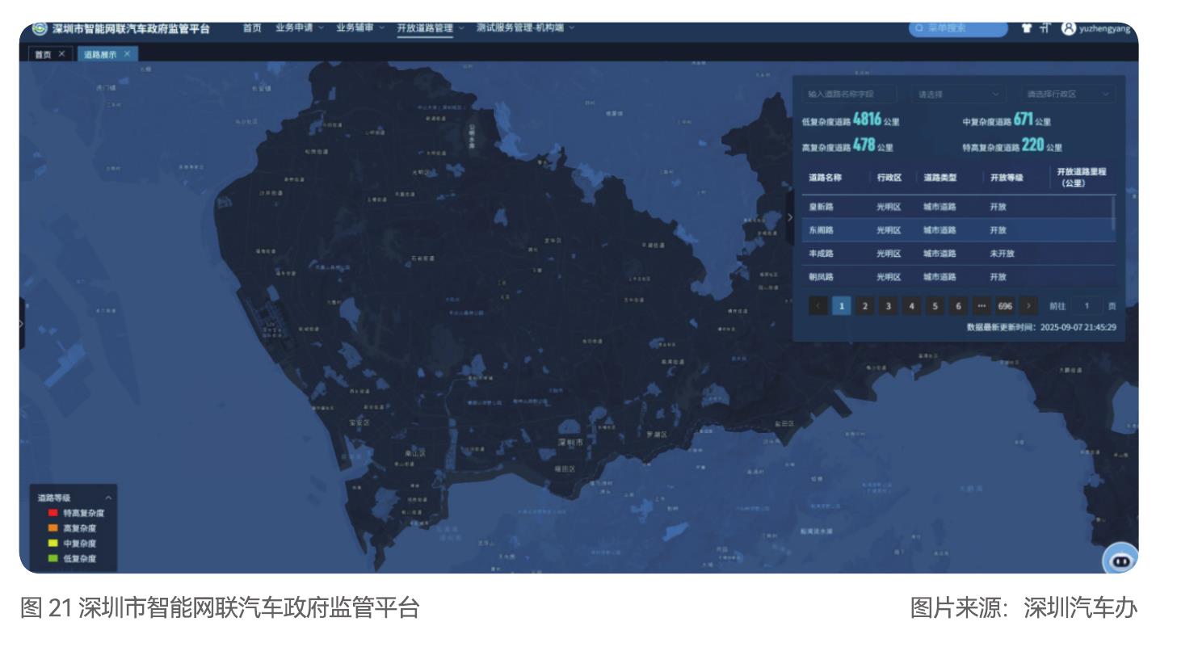
Task: Collapse the road list panel via its side arrow
Action: coord(790,217)
